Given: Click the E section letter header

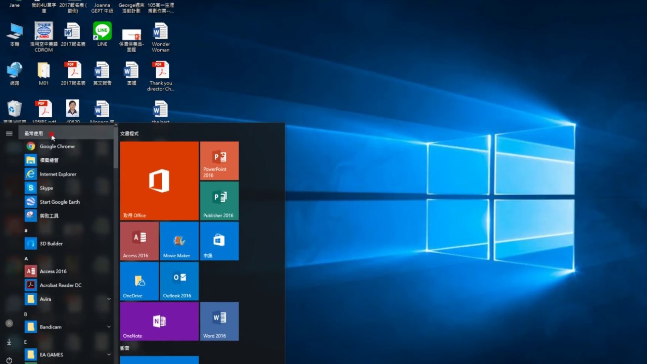Looking at the screenshot, I should click(x=26, y=342).
